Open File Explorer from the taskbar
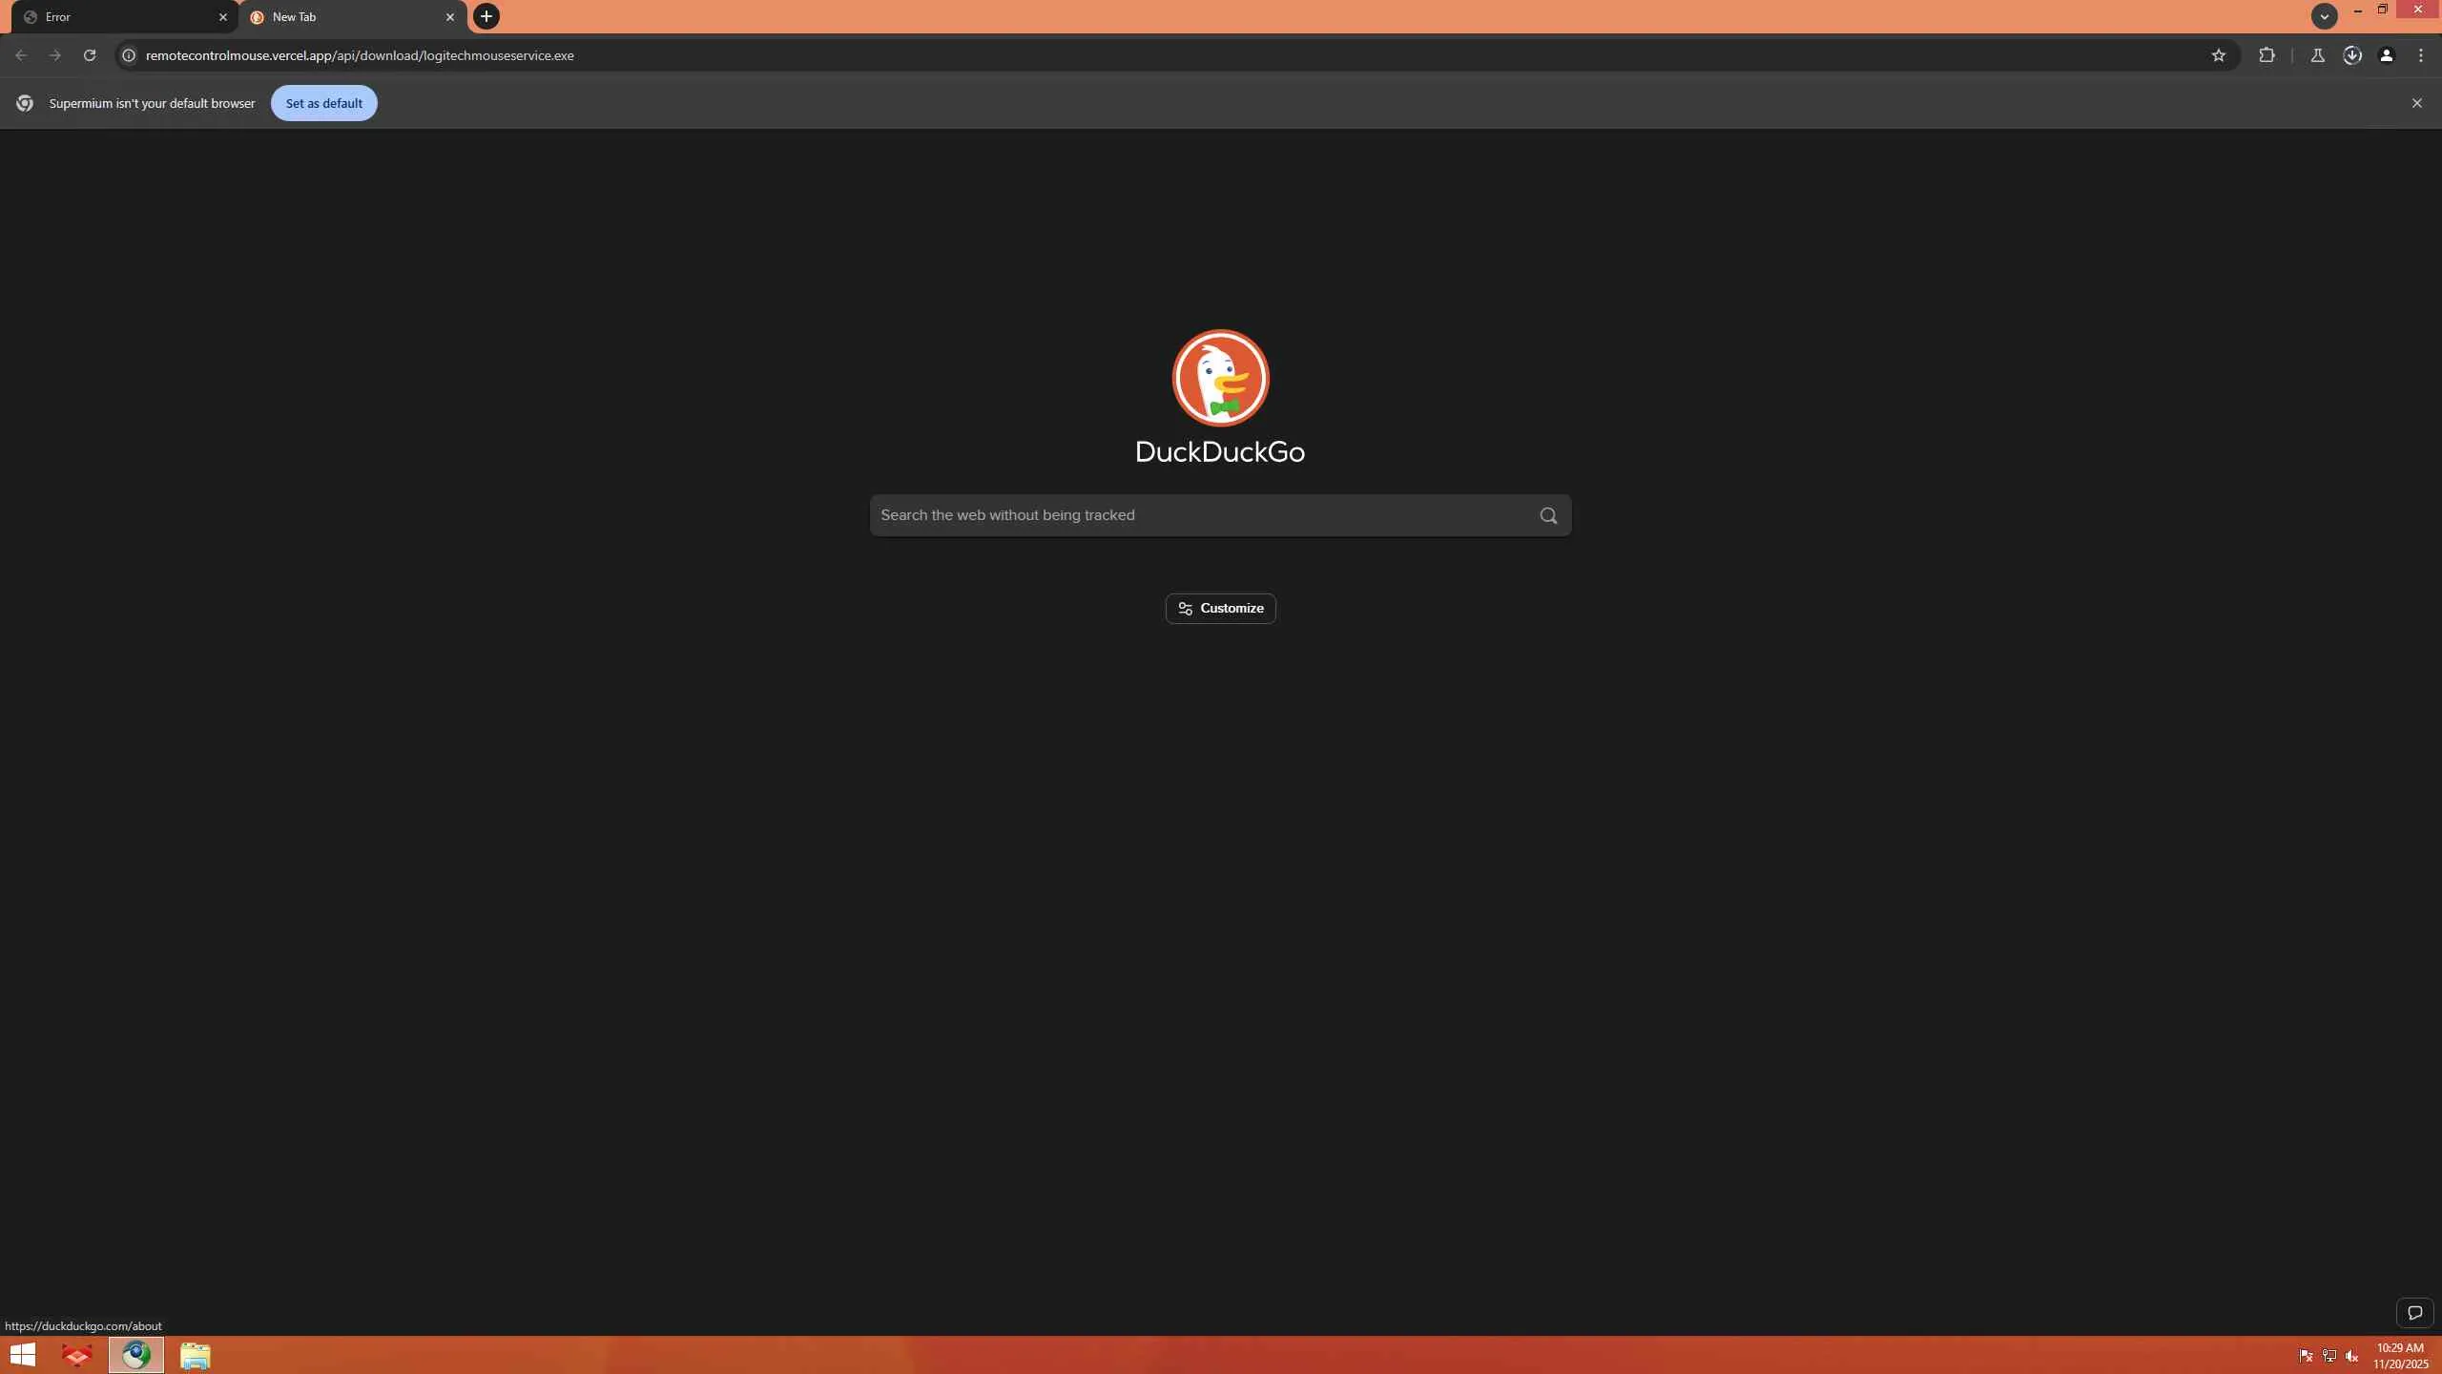Viewport: 2442px width, 1374px height. click(195, 1355)
